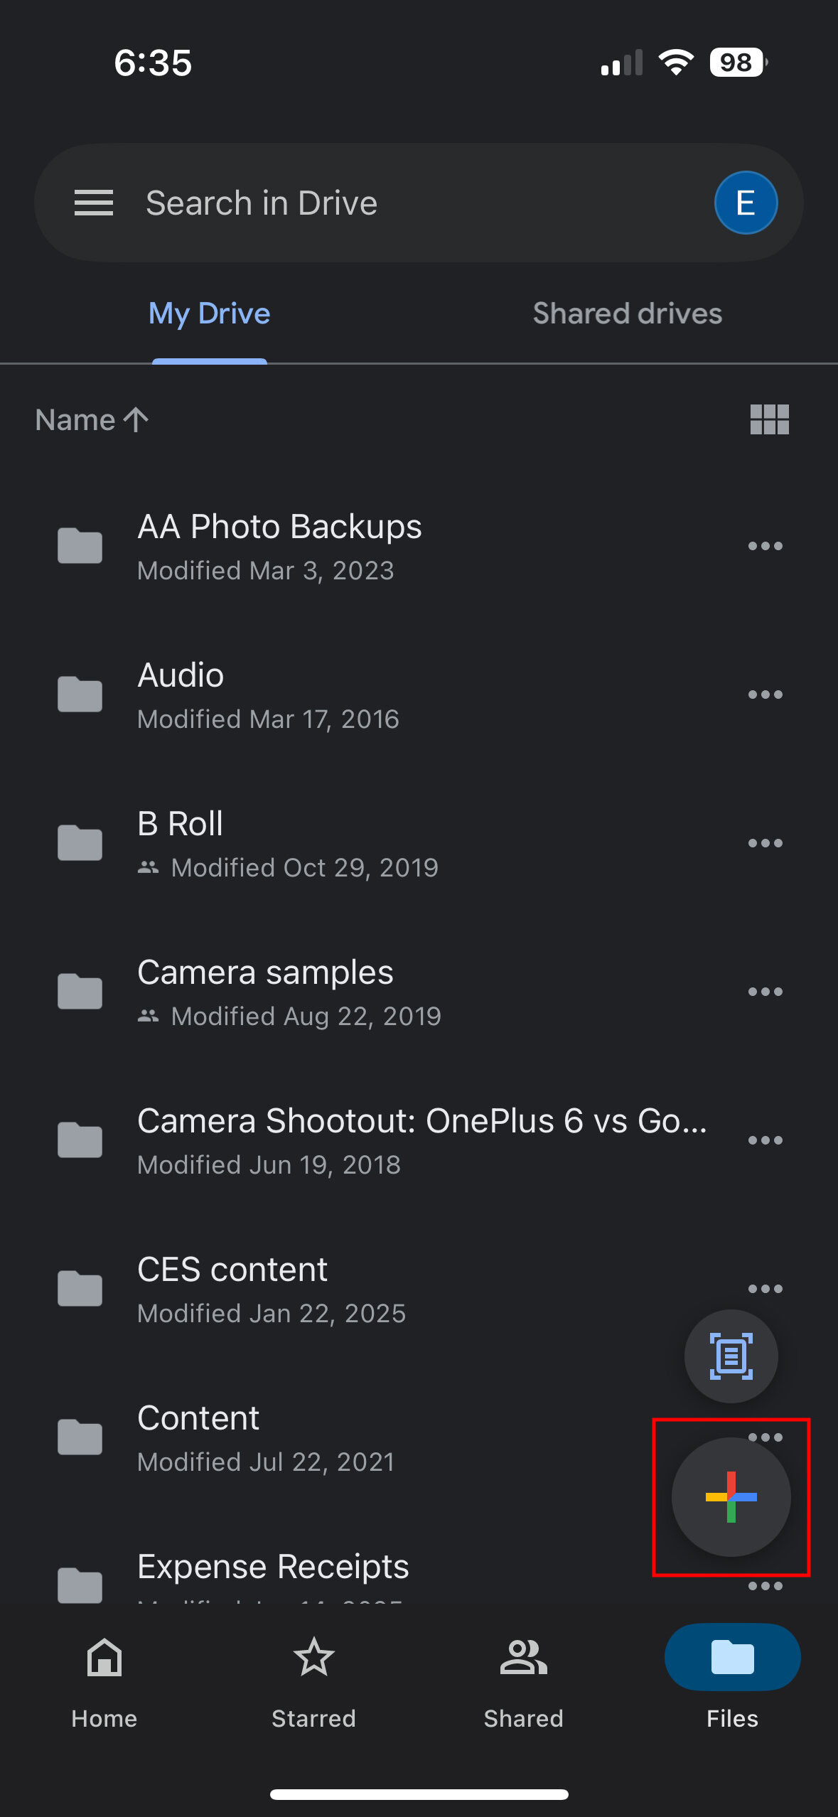The height and width of the screenshot is (1817, 838).
Task: Switch to grid view layout
Action: pyautogui.click(x=769, y=419)
